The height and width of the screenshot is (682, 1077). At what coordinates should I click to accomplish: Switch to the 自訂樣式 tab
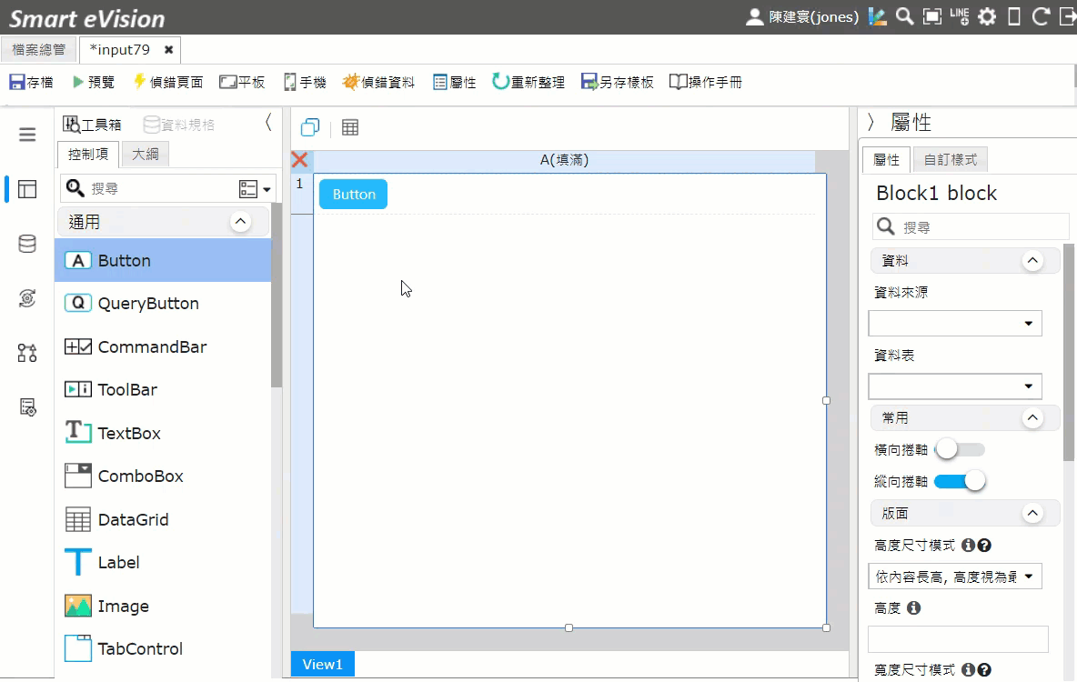point(950,160)
